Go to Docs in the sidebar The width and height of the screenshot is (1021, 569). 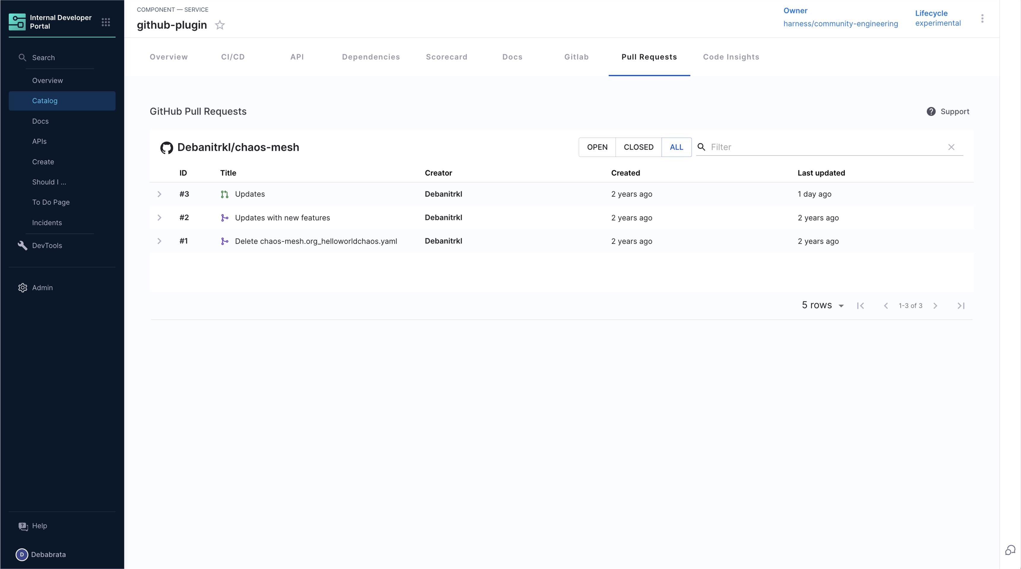pyautogui.click(x=40, y=121)
